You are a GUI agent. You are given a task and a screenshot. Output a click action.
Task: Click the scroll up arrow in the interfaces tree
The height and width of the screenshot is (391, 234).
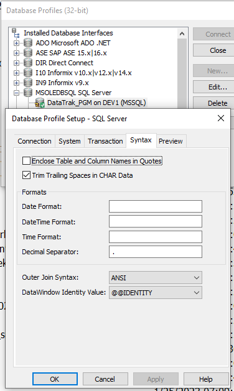click(182, 34)
